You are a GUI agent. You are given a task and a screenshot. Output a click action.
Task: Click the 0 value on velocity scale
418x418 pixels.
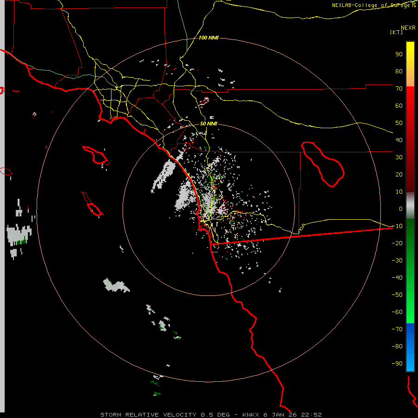[x=401, y=209]
